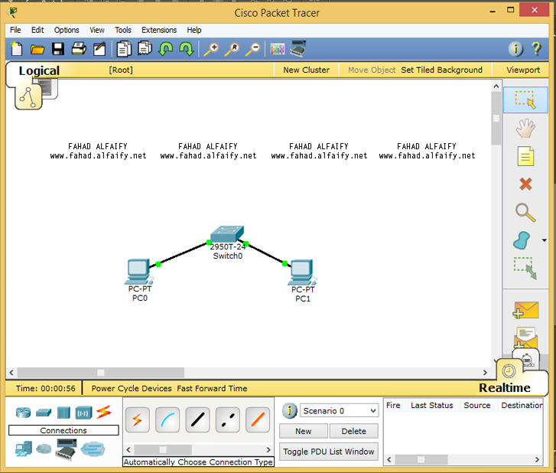Viewport: 556px width, 473px height.
Task: Switch to Realtime mode tab
Action: point(505,387)
